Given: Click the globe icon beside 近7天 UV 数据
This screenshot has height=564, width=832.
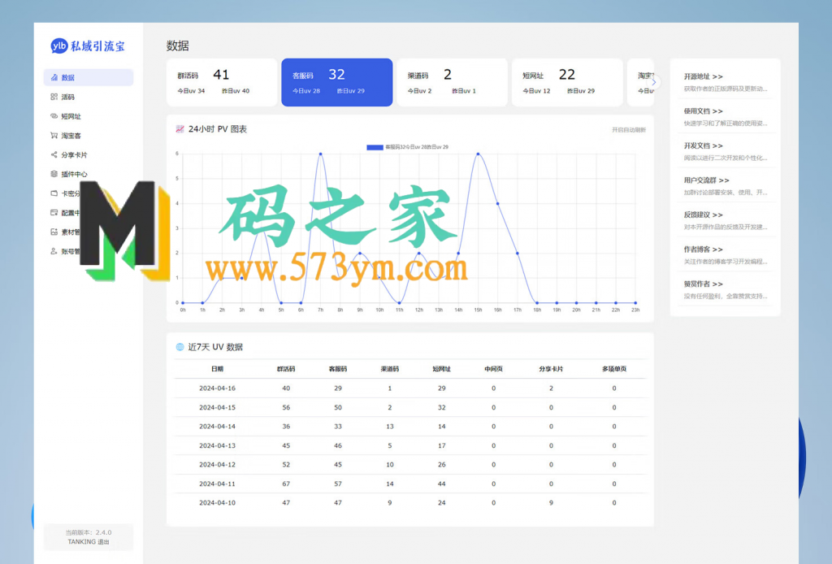Looking at the screenshot, I should coord(180,347).
